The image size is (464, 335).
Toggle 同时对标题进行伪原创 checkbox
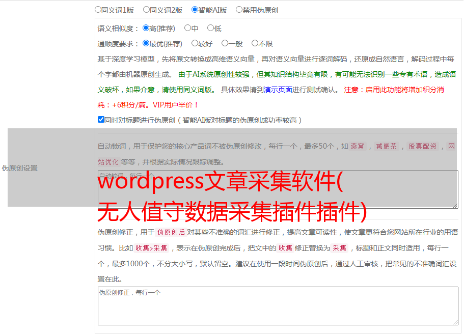(101, 120)
